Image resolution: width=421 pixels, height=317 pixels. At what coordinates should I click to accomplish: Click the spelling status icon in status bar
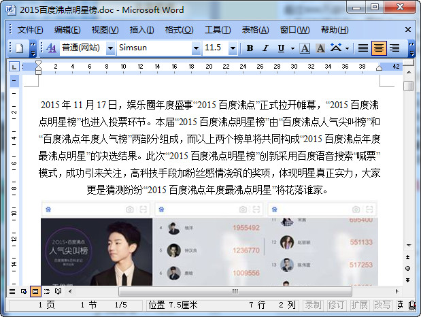(412, 305)
